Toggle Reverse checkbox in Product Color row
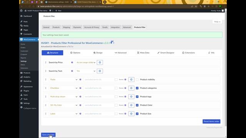 point(116,105)
